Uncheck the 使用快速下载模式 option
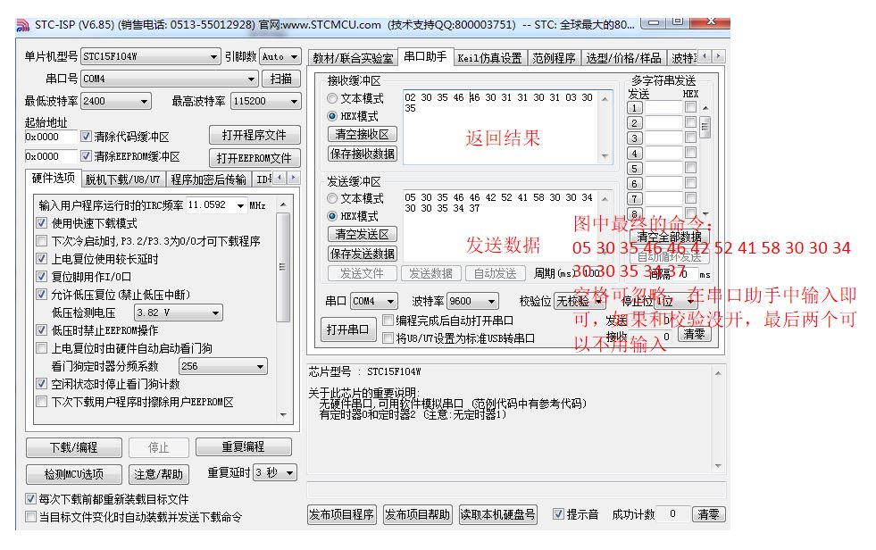The height and width of the screenshot is (550, 876). [41, 223]
